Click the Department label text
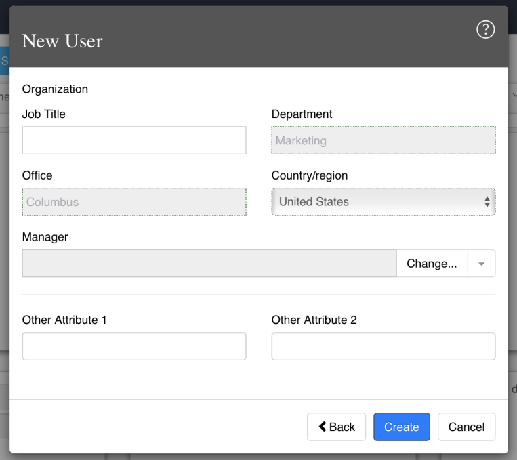Screen dimensions: 517x460 click(302, 114)
